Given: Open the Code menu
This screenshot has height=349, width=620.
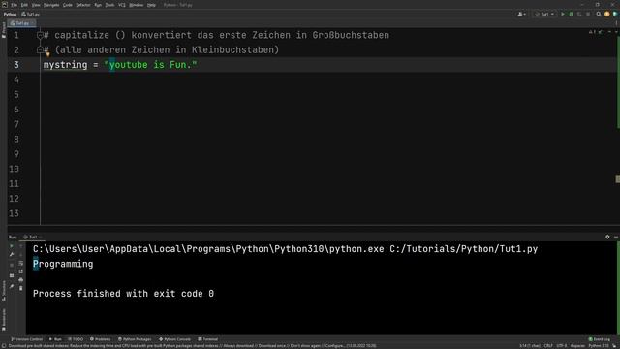Looking at the screenshot, I should [x=68, y=5].
